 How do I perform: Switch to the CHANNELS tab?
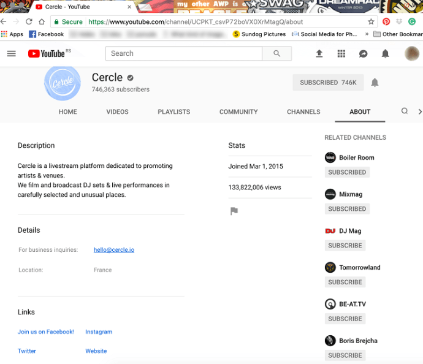pyautogui.click(x=303, y=112)
